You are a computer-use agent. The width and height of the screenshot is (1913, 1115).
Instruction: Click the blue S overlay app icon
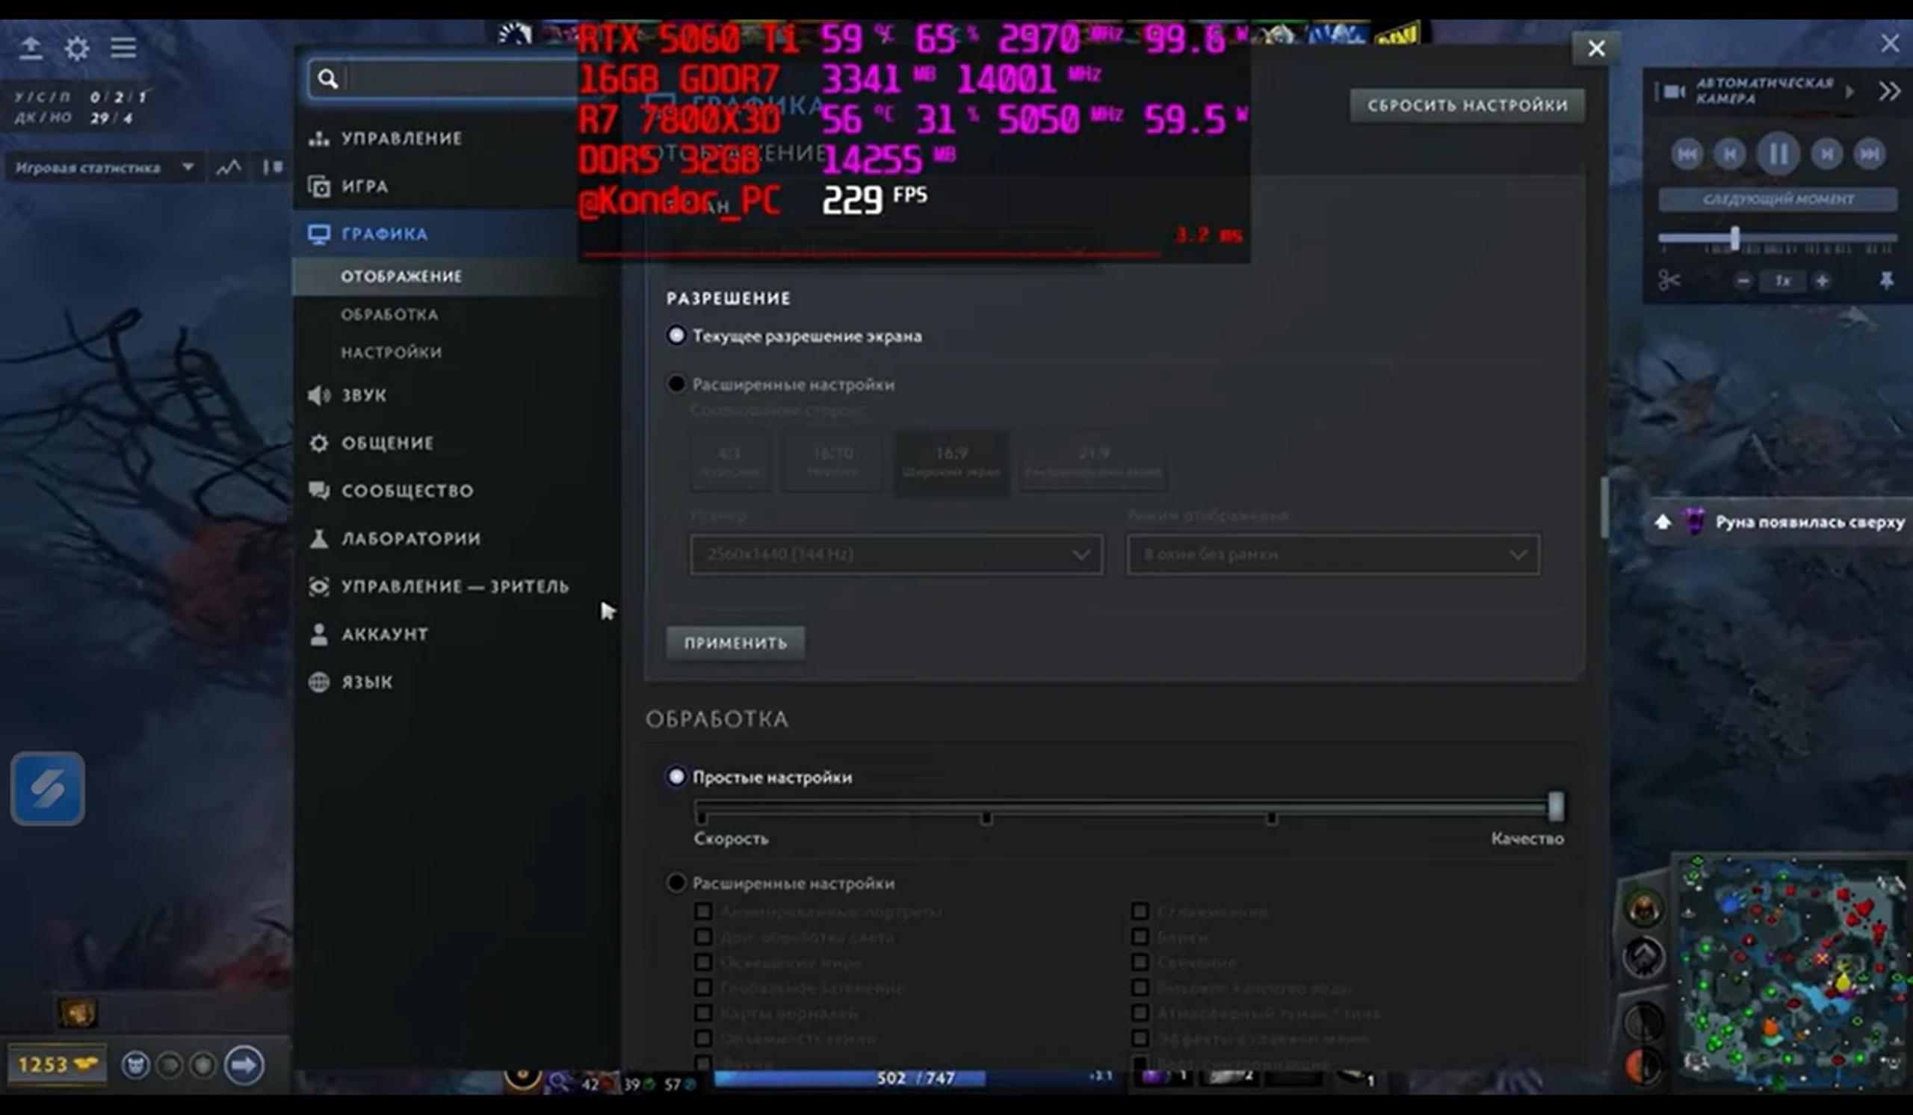pyautogui.click(x=47, y=789)
